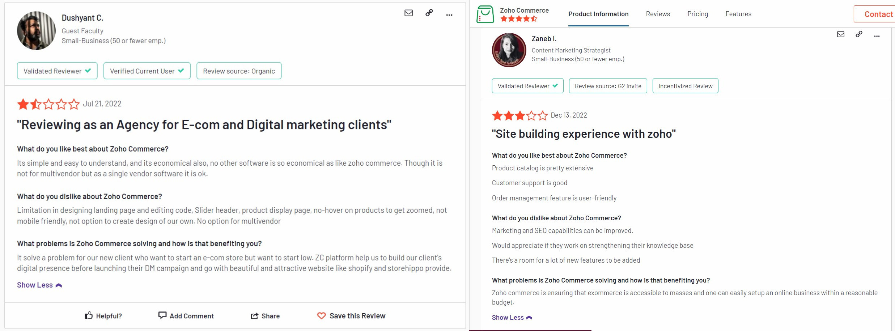Click the Share arrow icon below Dushyant's review
This screenshot has height=331, width=895.
point(255,315)
